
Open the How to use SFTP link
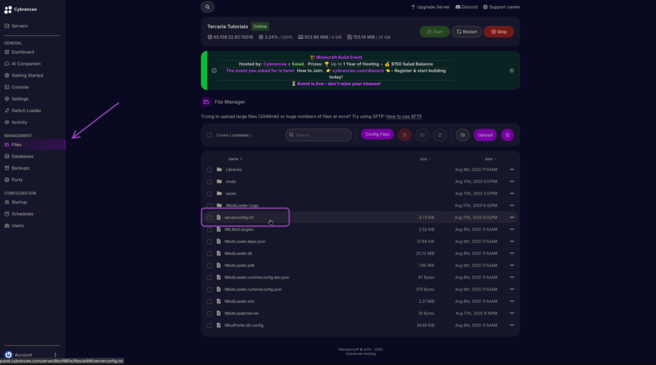404,117
